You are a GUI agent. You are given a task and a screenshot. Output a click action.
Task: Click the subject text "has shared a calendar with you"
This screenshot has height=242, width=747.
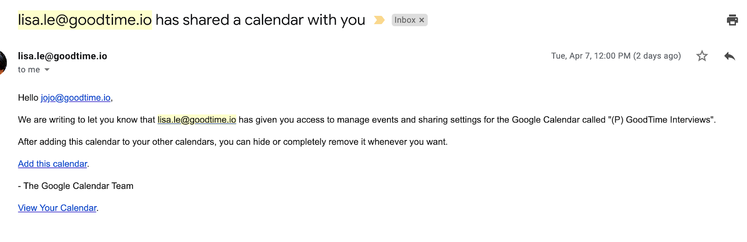click(x=260, y=20)
